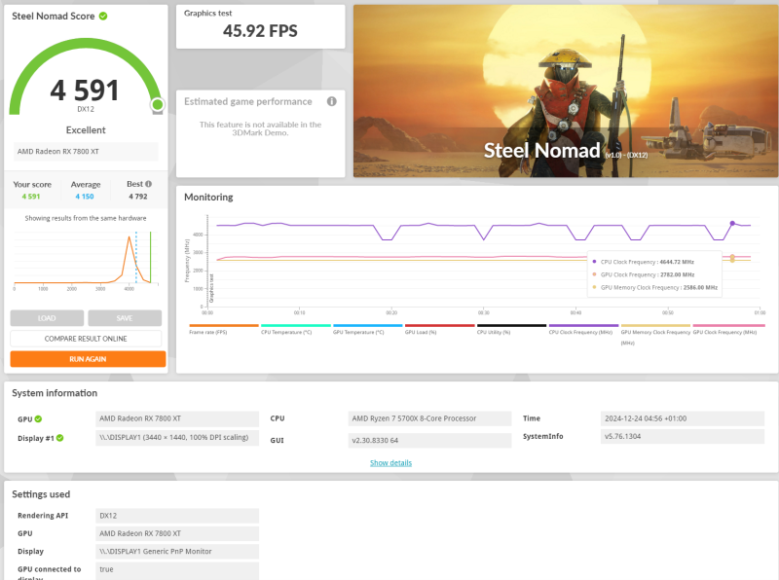Click the Time value 2024-12-24 04:56 +01:00
The width and height of the screenshot is (779, 580).
coord(683,418)
